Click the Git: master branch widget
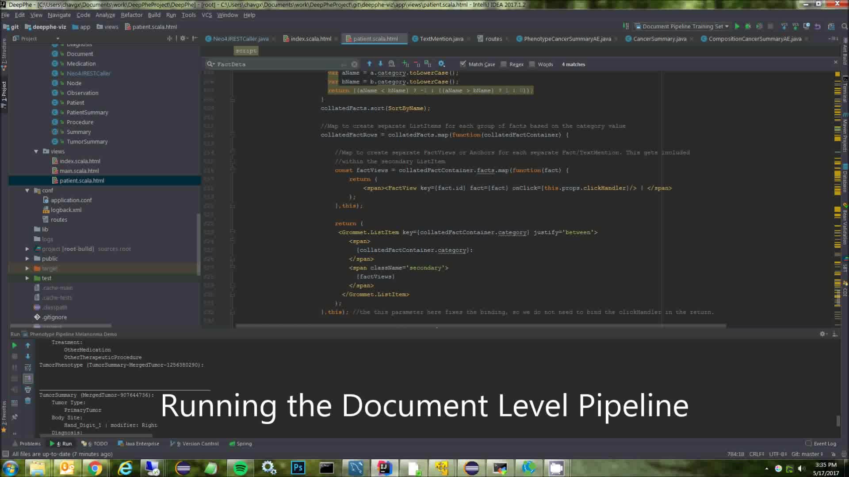 pyautogui.click(x=807, y=454)
